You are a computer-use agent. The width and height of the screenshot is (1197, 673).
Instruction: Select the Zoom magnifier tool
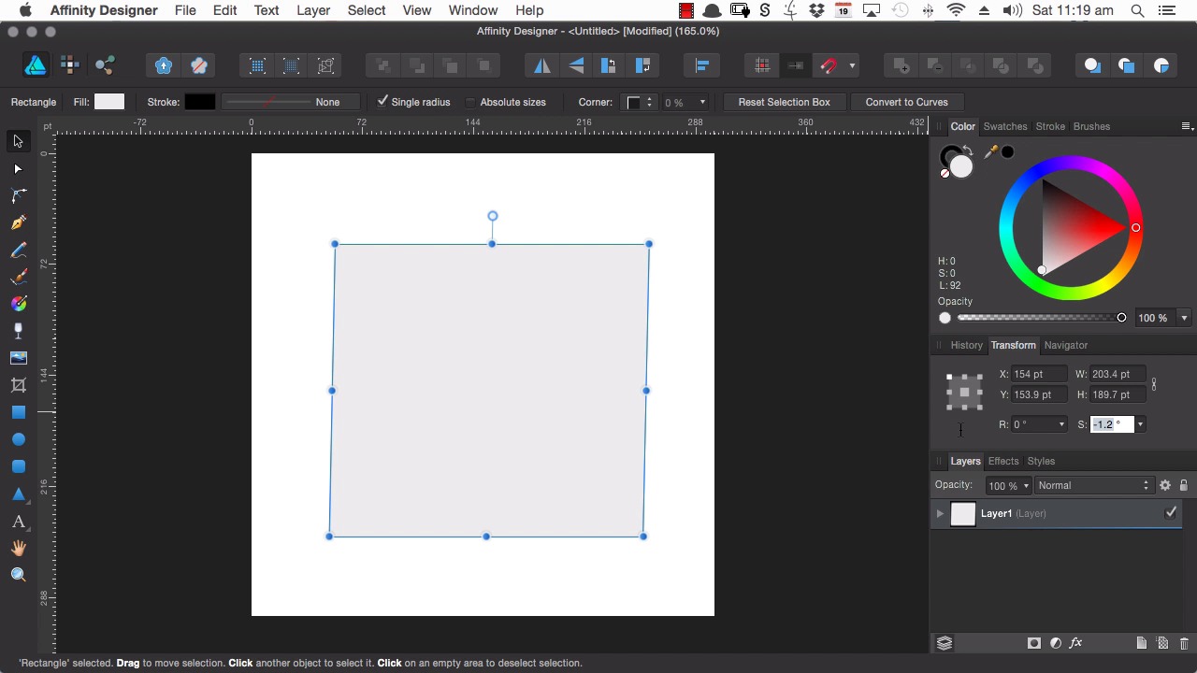(x=18, y=576)
